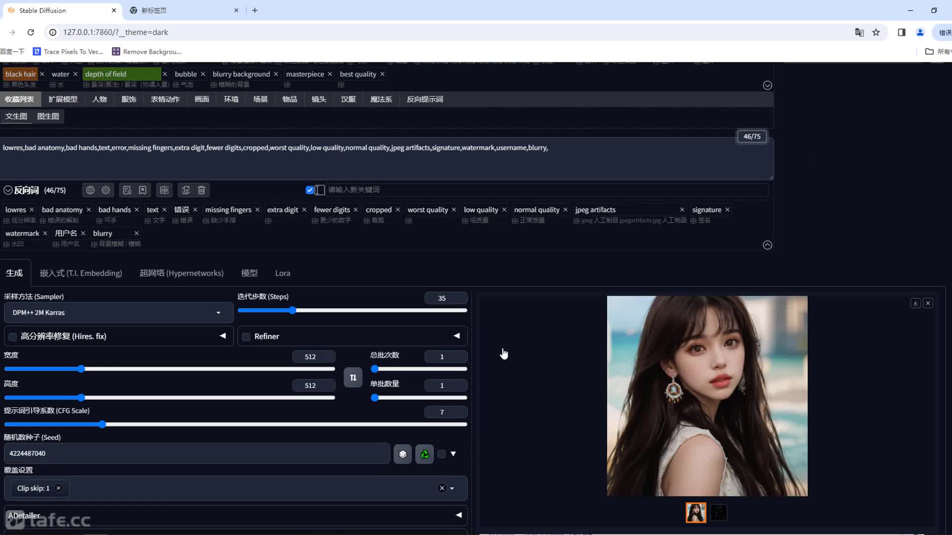This screenshot has height=535, width=952.
Task: Click the paste/clipboard icon in prompt area
Action: click(x=186, y=190)
